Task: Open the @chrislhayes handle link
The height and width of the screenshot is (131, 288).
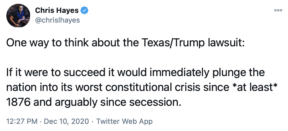Action: point(57,20)
